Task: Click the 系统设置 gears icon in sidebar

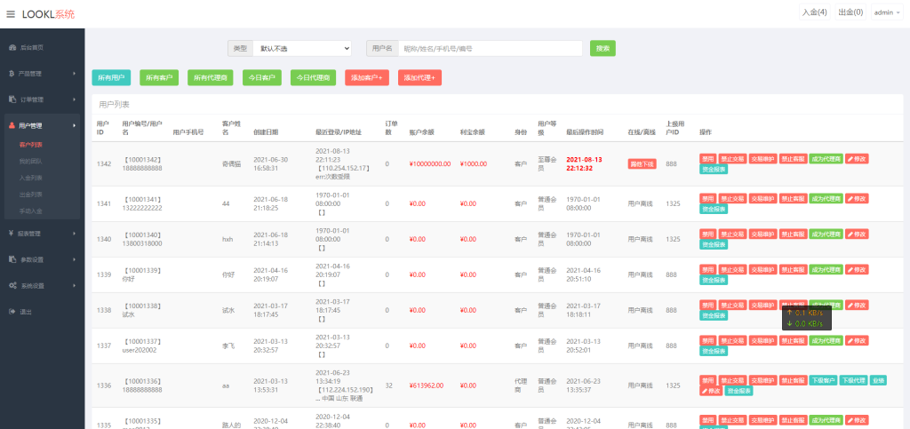Action: click(12, 286)
